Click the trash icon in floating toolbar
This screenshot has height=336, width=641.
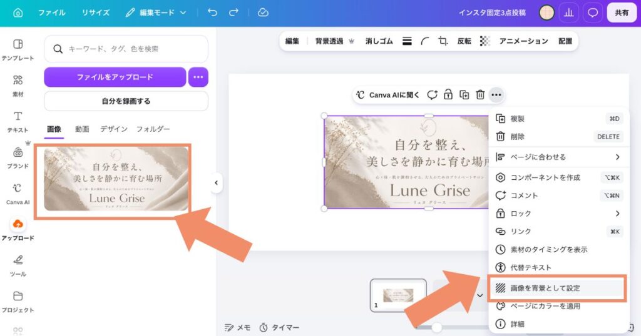(x=480, y=95)
